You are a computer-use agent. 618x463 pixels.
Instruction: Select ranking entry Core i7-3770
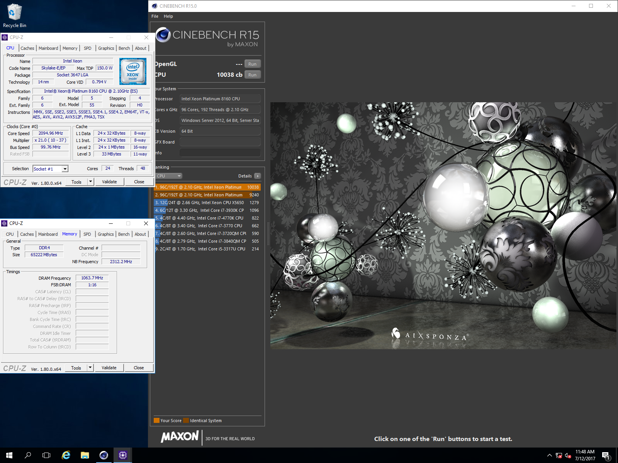[x=207, y=226]
